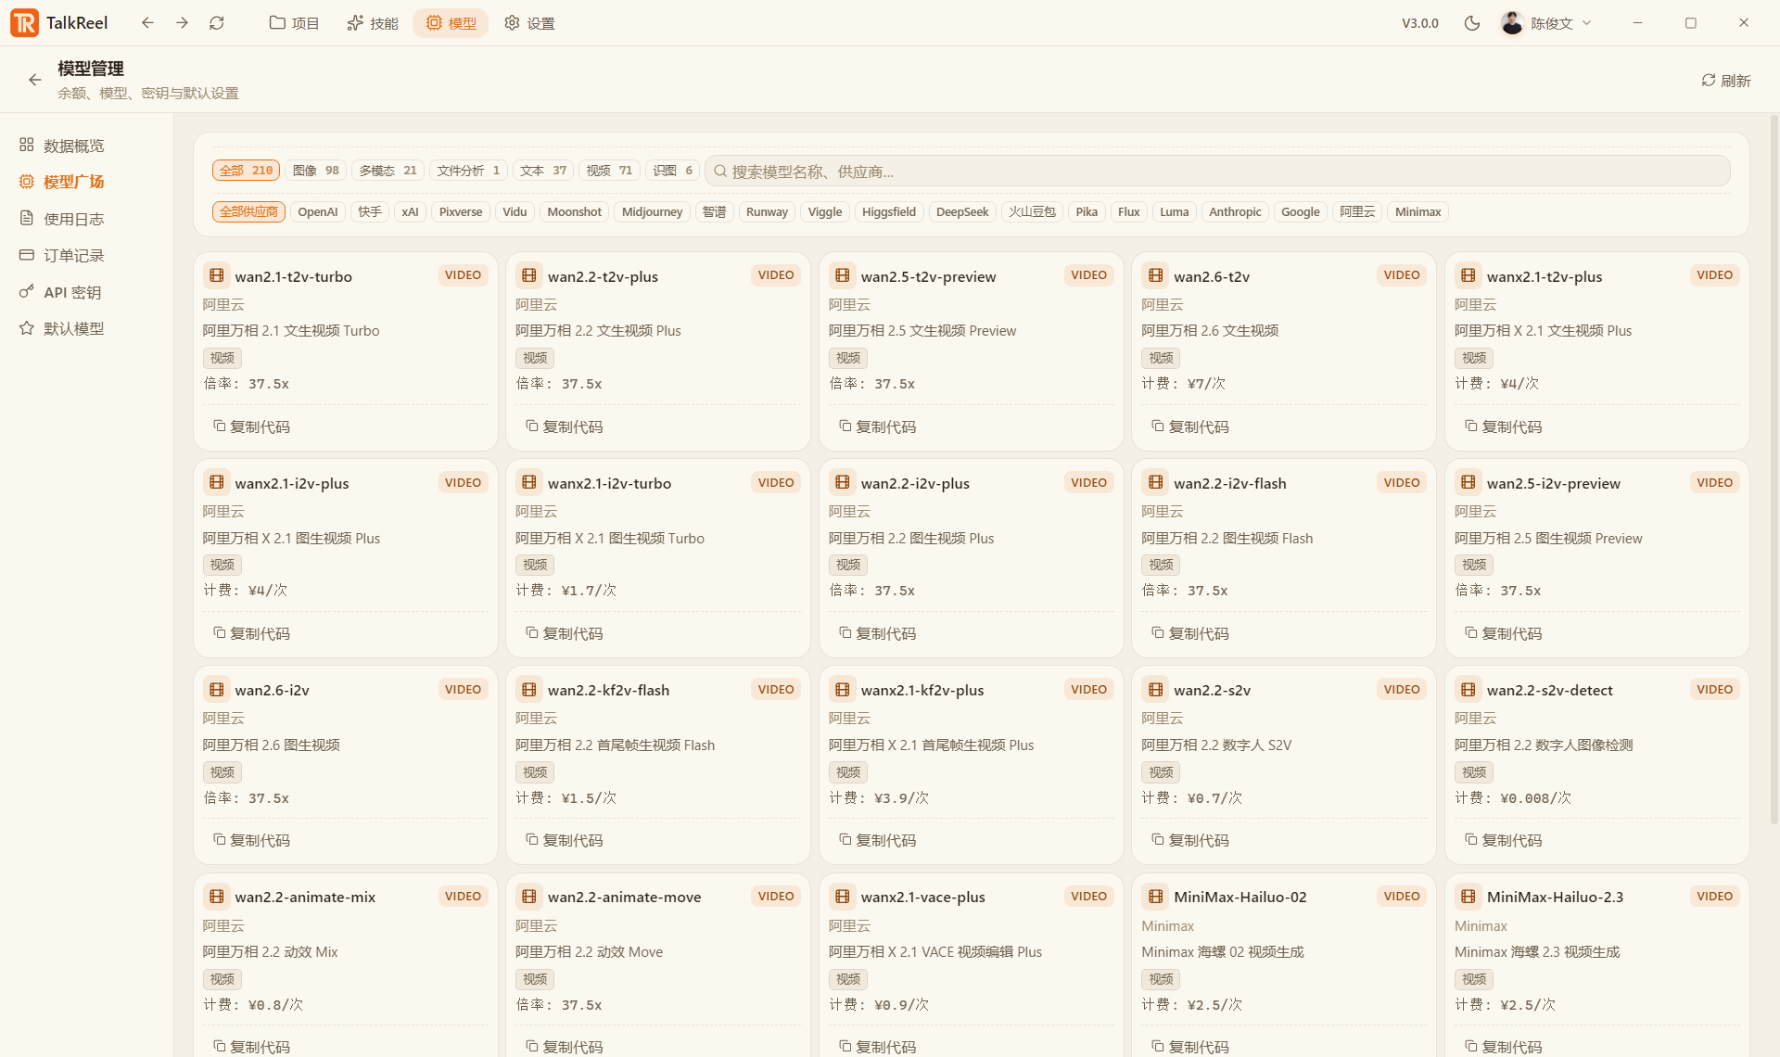Viewport: 1780px width, 1057px height.
Task: Click the film icon of wan2.2-animate-move
Action: 529,896
